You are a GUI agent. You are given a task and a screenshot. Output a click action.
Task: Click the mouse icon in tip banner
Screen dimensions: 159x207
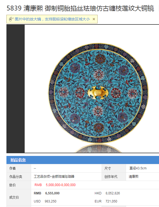click(x=11, y=19)
